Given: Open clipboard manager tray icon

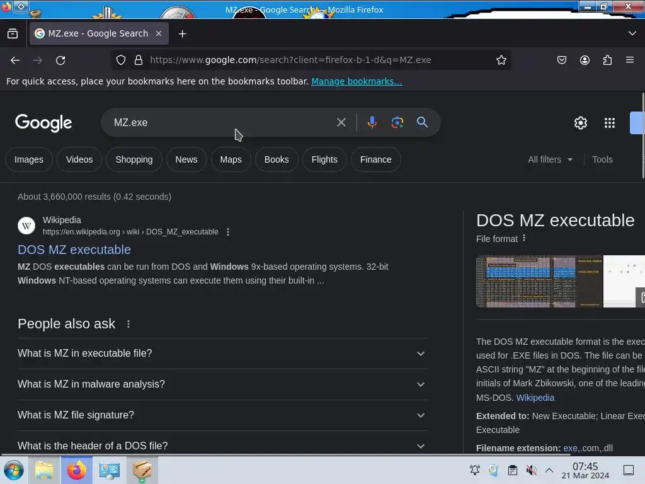Looking at the screenshot, I should (x=513, y=470).
